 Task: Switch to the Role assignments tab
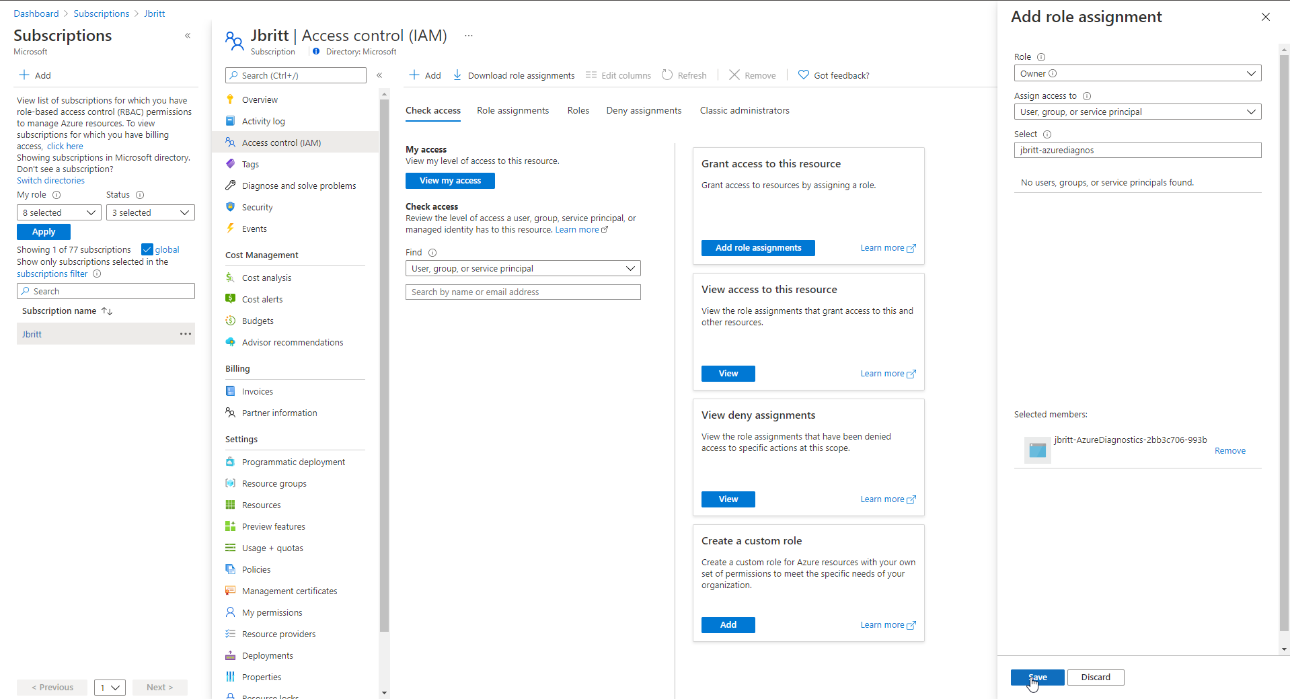coord(513,111)
